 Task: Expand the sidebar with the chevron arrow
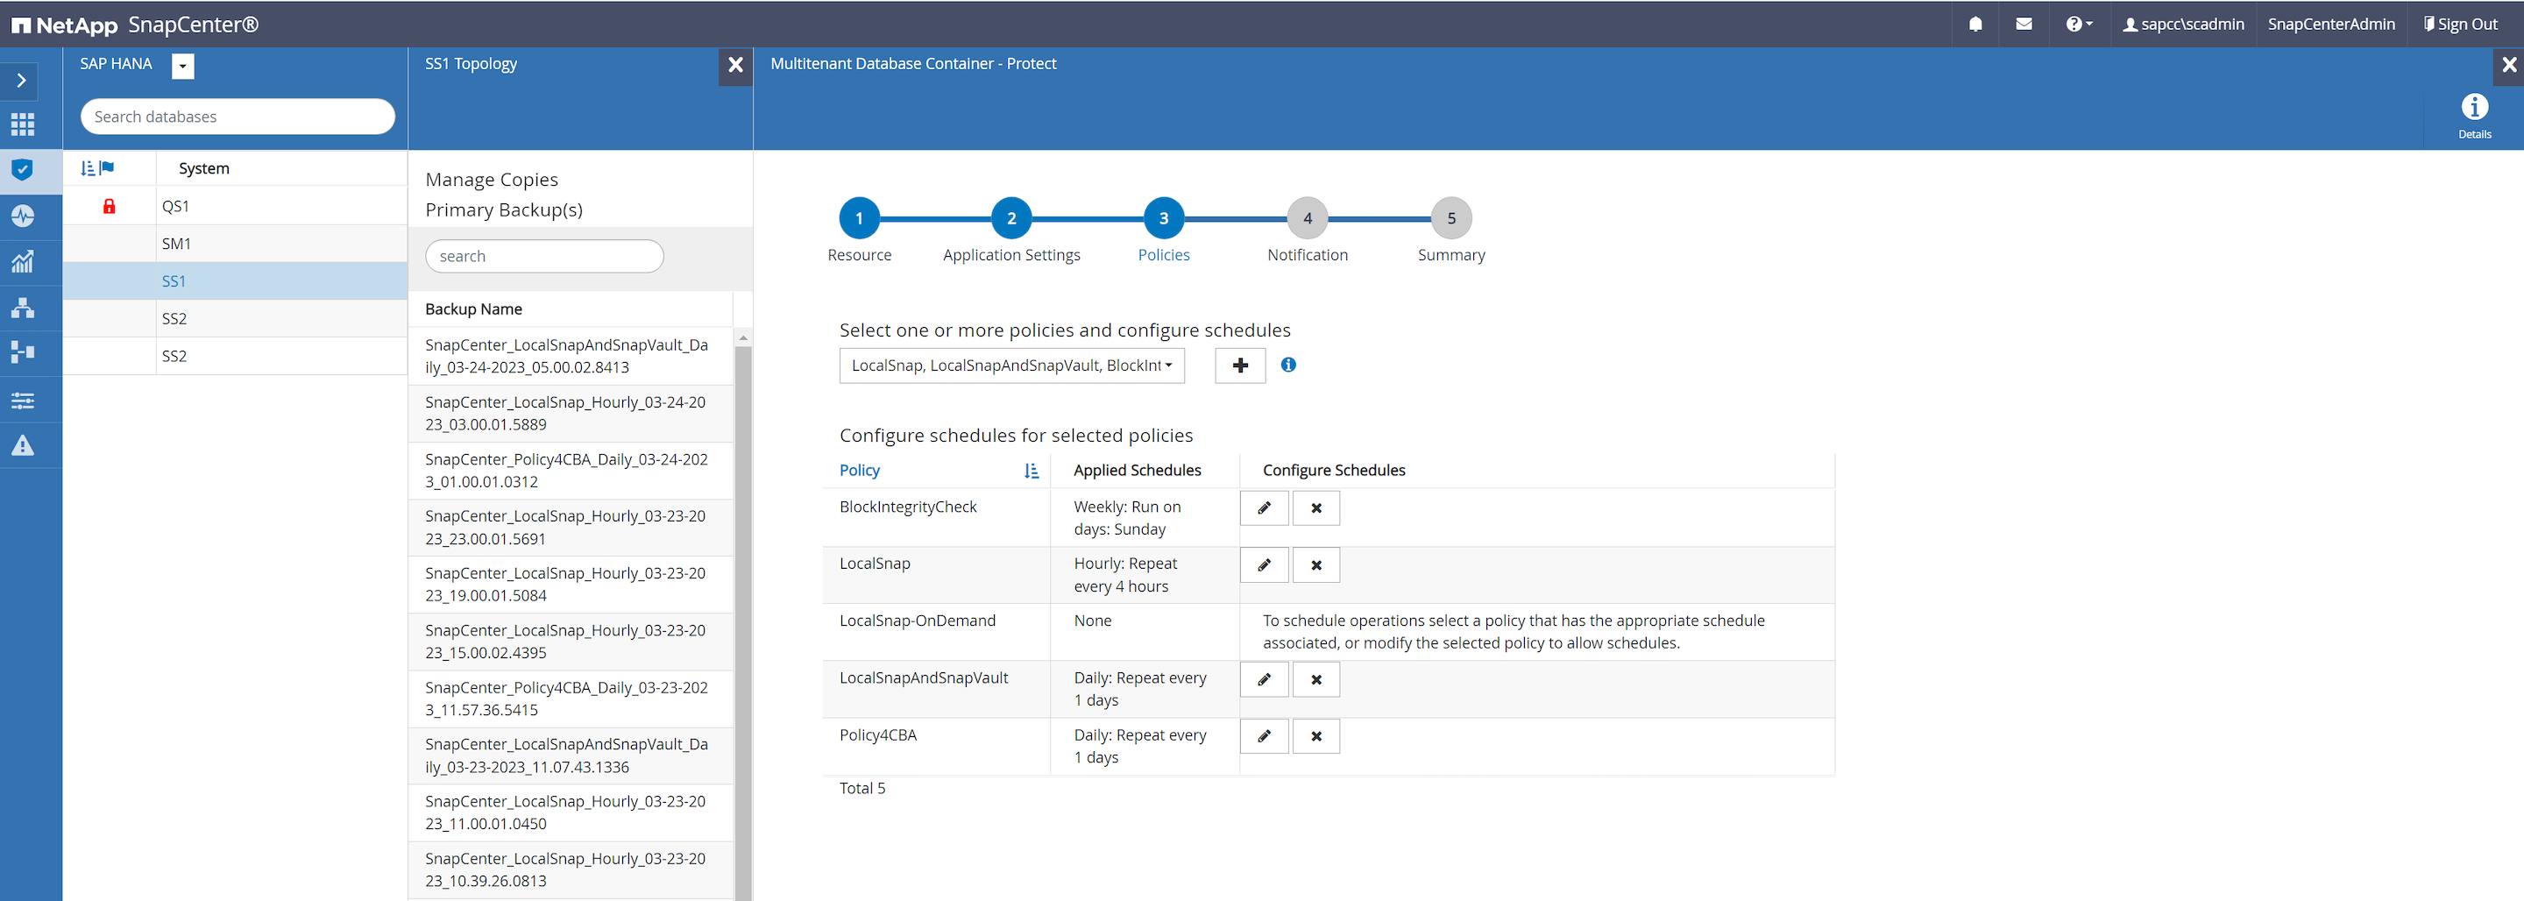(x=22, y=81)
